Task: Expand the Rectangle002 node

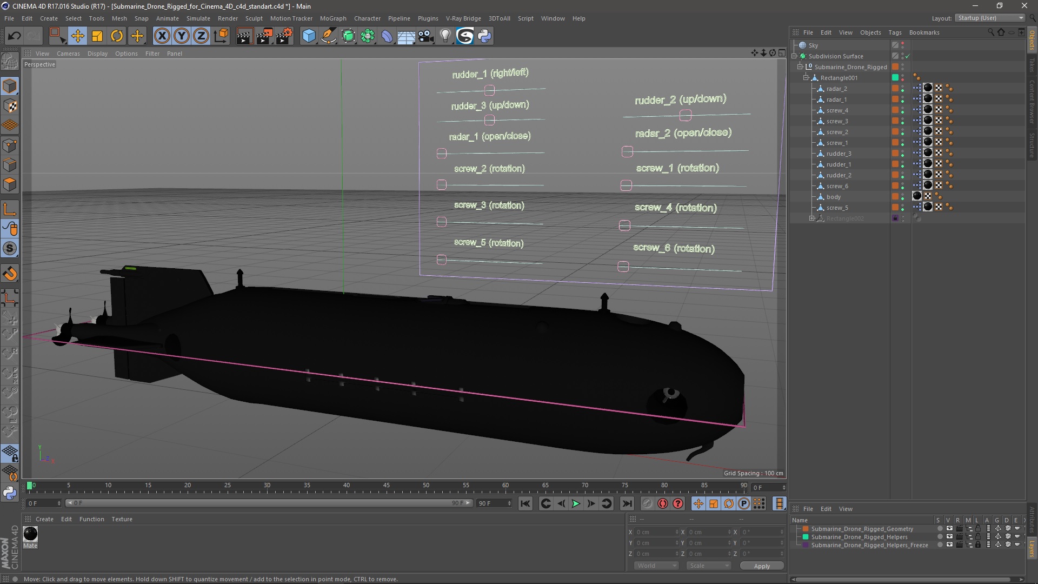Action: (811, 218)
